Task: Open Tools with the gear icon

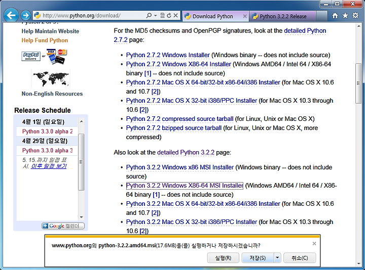Action: tap(355, 15)
